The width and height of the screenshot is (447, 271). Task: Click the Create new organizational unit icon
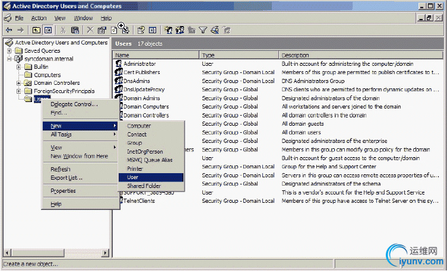pos(192,30)
